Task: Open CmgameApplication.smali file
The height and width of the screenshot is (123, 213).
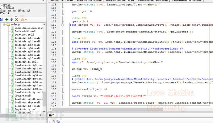Action: click(x=28, y=28)
